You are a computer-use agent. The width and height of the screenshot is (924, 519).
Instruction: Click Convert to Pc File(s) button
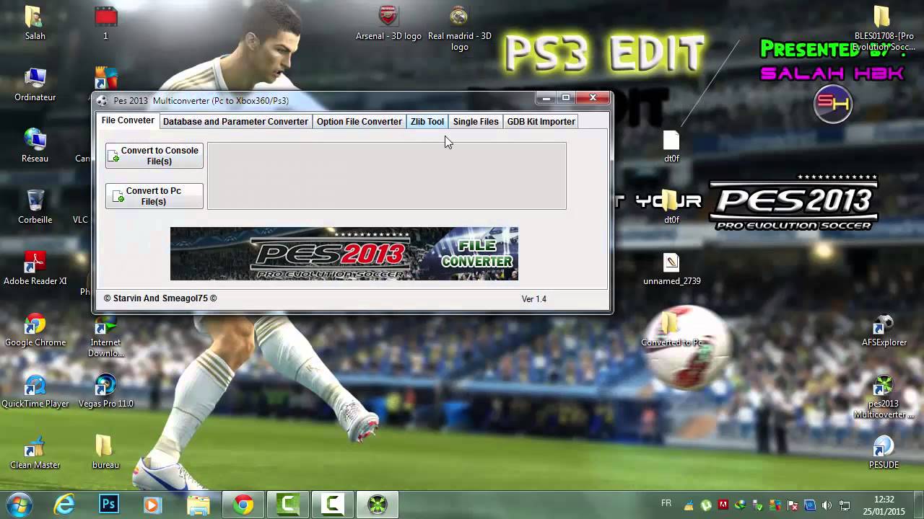click(x=154, y=196)
